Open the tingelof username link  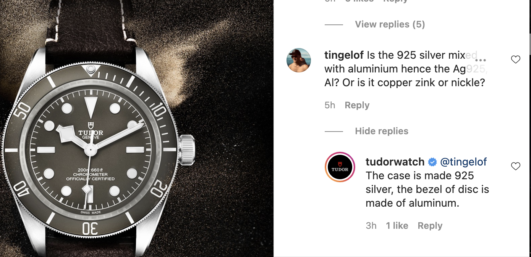tap(344, 56)
